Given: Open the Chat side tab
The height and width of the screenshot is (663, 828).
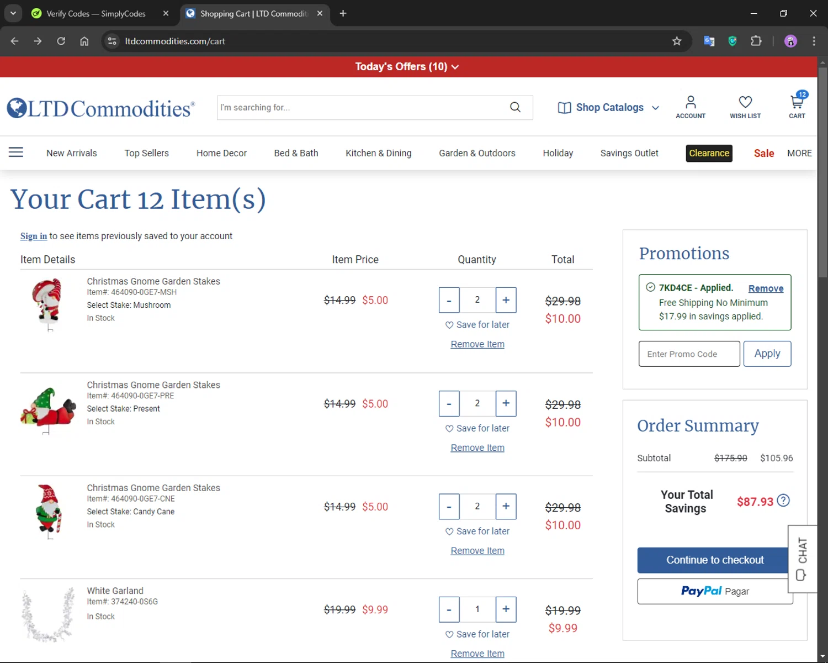Looking at the screenshot, I should [802, 559].
